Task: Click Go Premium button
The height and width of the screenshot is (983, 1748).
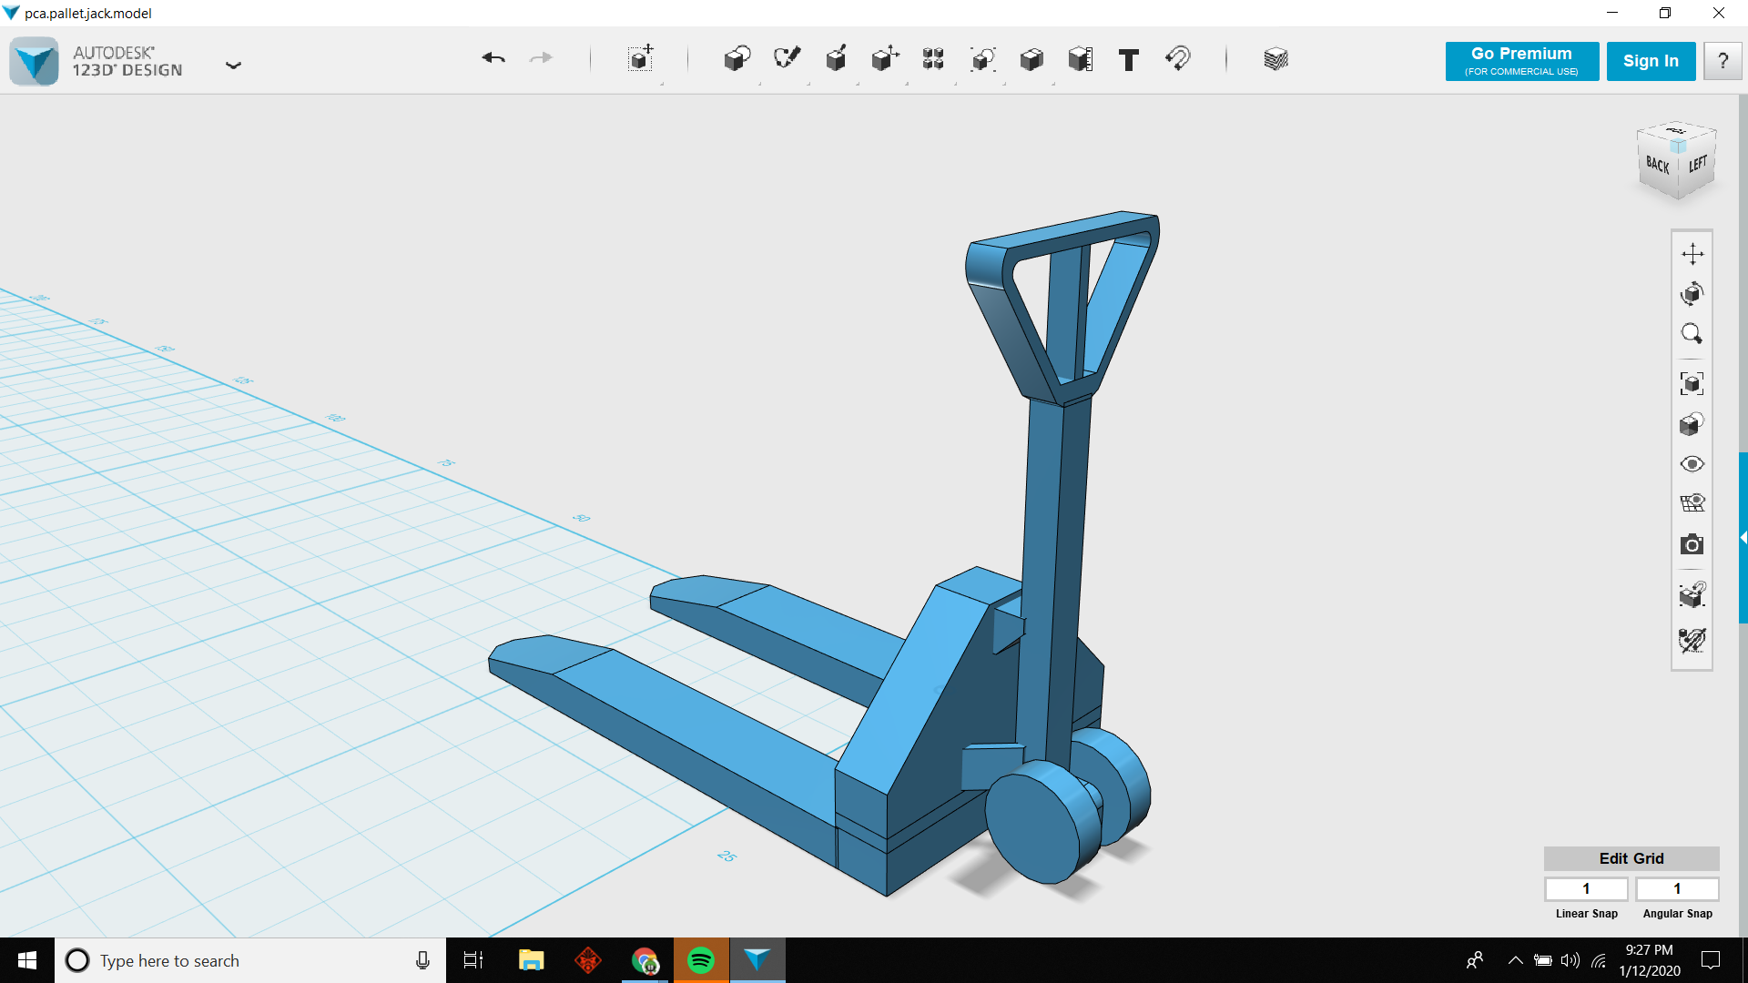Action: [1521, 61]
